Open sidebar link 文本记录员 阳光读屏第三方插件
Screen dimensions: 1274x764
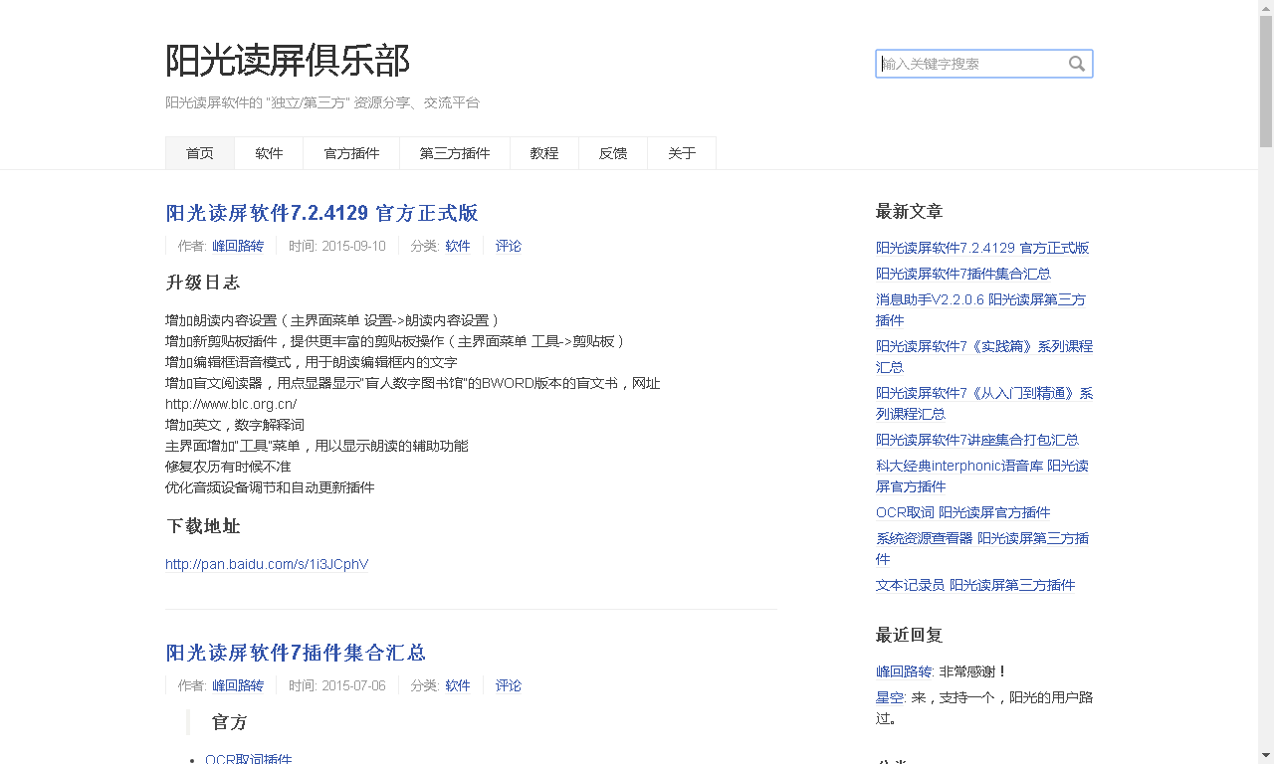[x=975, y=585]
